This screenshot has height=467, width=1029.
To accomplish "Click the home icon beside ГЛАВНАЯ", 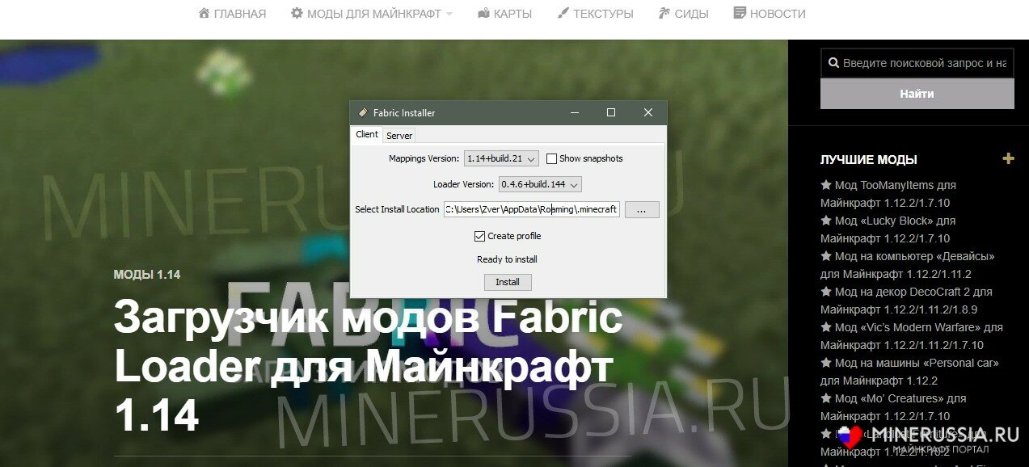I will click(205, 14).
